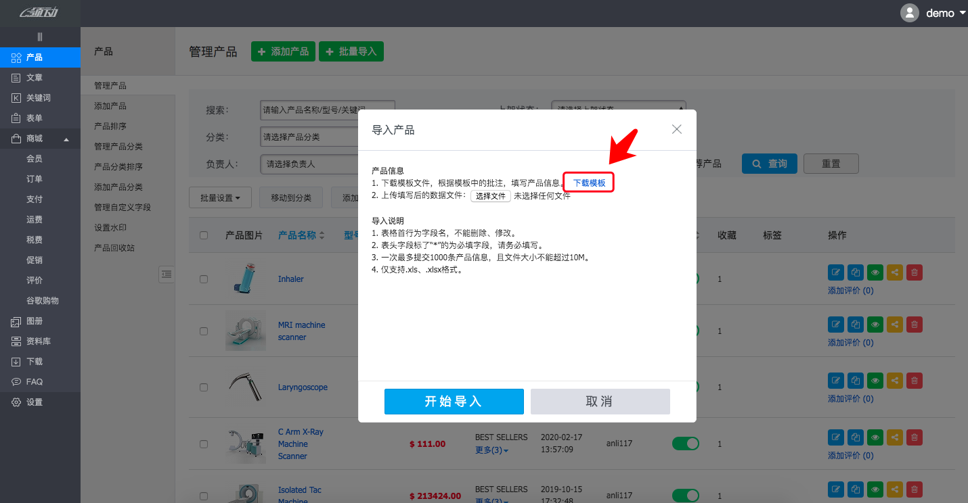Viewport: 968px width, 503px height.
Task: Click the MRI machine scanner product thumbnail
Action: click(x=246, y=331)
